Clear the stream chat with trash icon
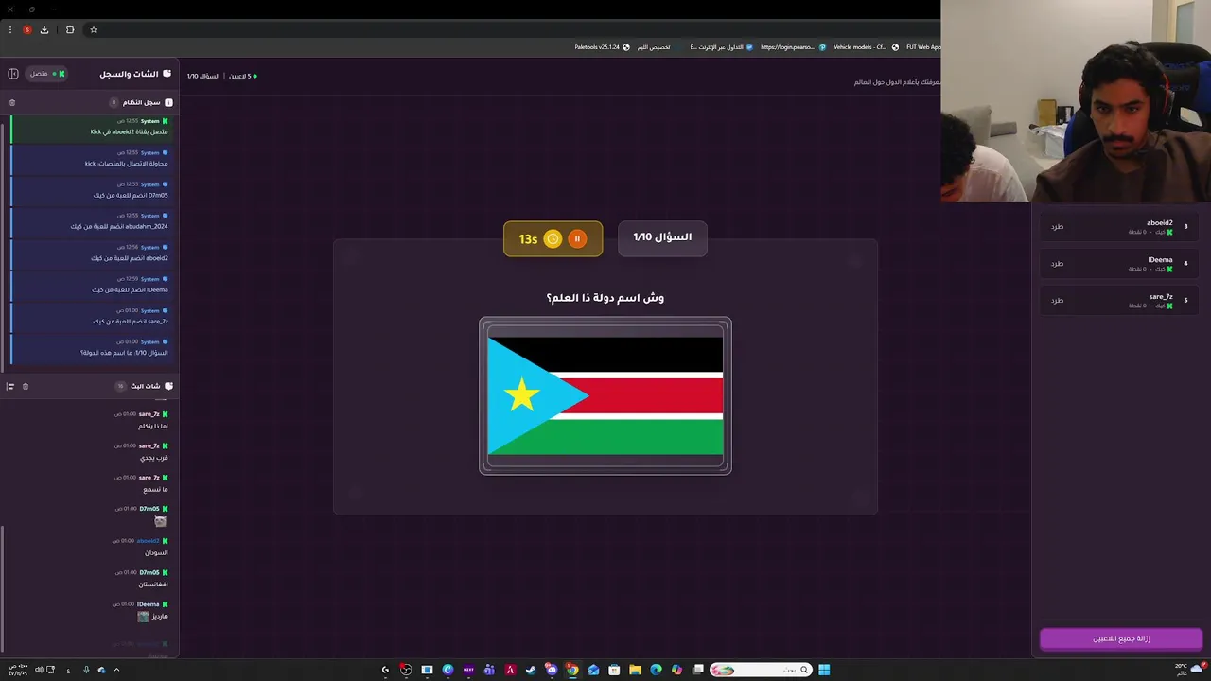This screenshot has height=681, width=1211. pos(26,386)
